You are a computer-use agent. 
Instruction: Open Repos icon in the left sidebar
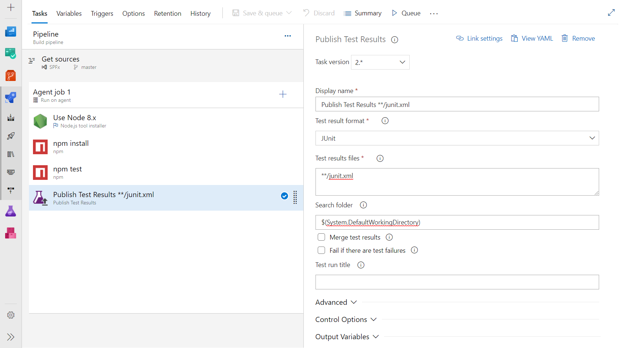[11, 76]
